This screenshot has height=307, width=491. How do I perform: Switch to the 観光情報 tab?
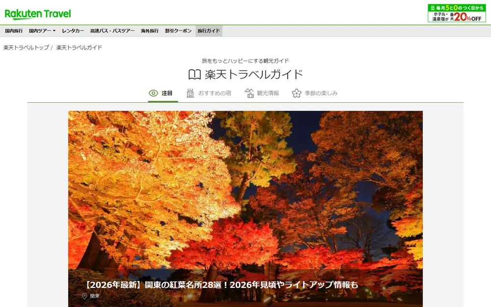point(262,93)
